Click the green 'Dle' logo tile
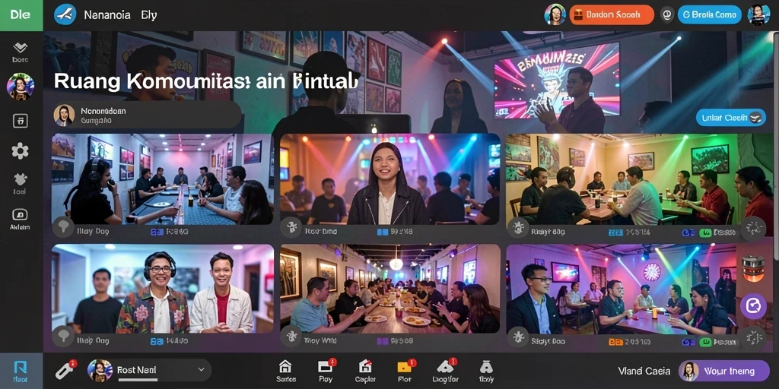This screenshot has width=779, height=389. point(21,15)
